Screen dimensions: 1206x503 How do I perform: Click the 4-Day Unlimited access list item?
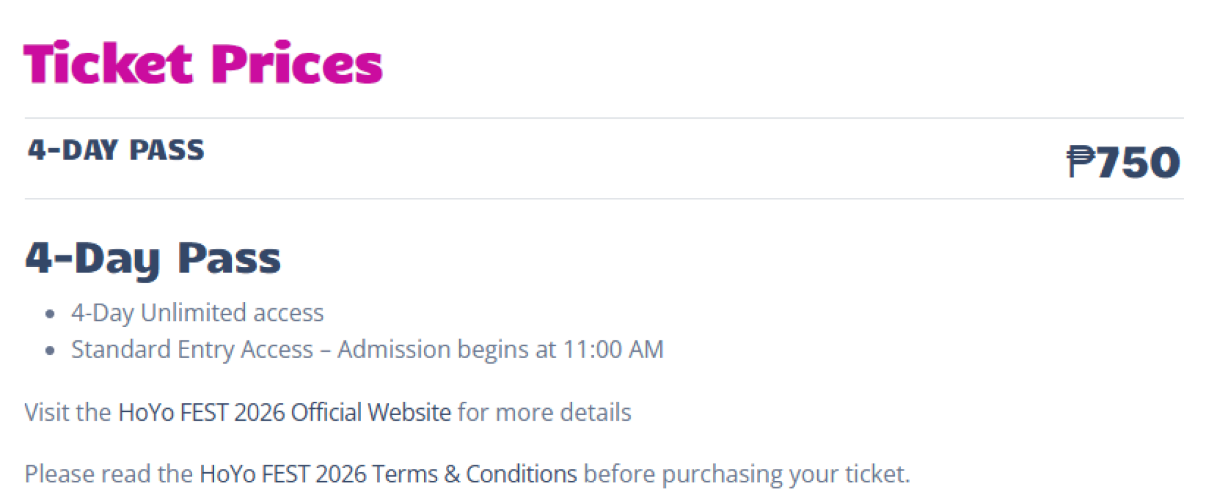[x=197, y=313]
